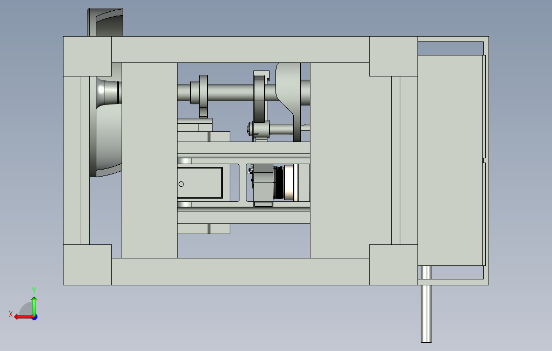
Task: Click the "Y" axis label
Action: pyautogui.click(x=34, y=291)
